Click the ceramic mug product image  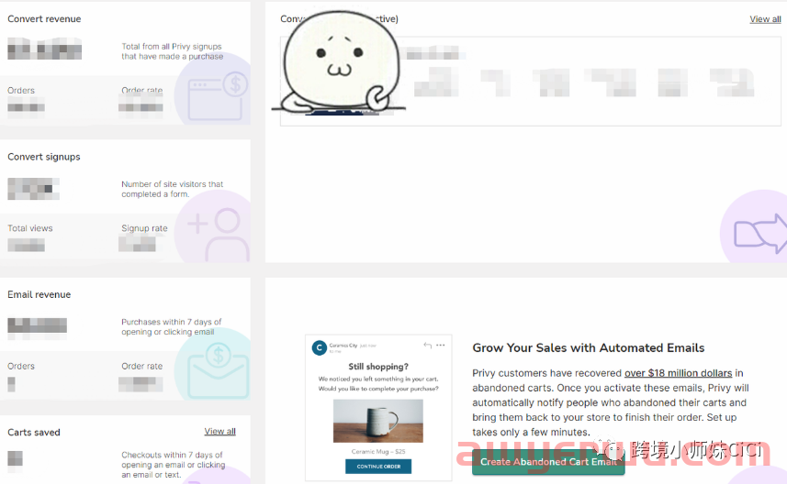coord(378,421)
